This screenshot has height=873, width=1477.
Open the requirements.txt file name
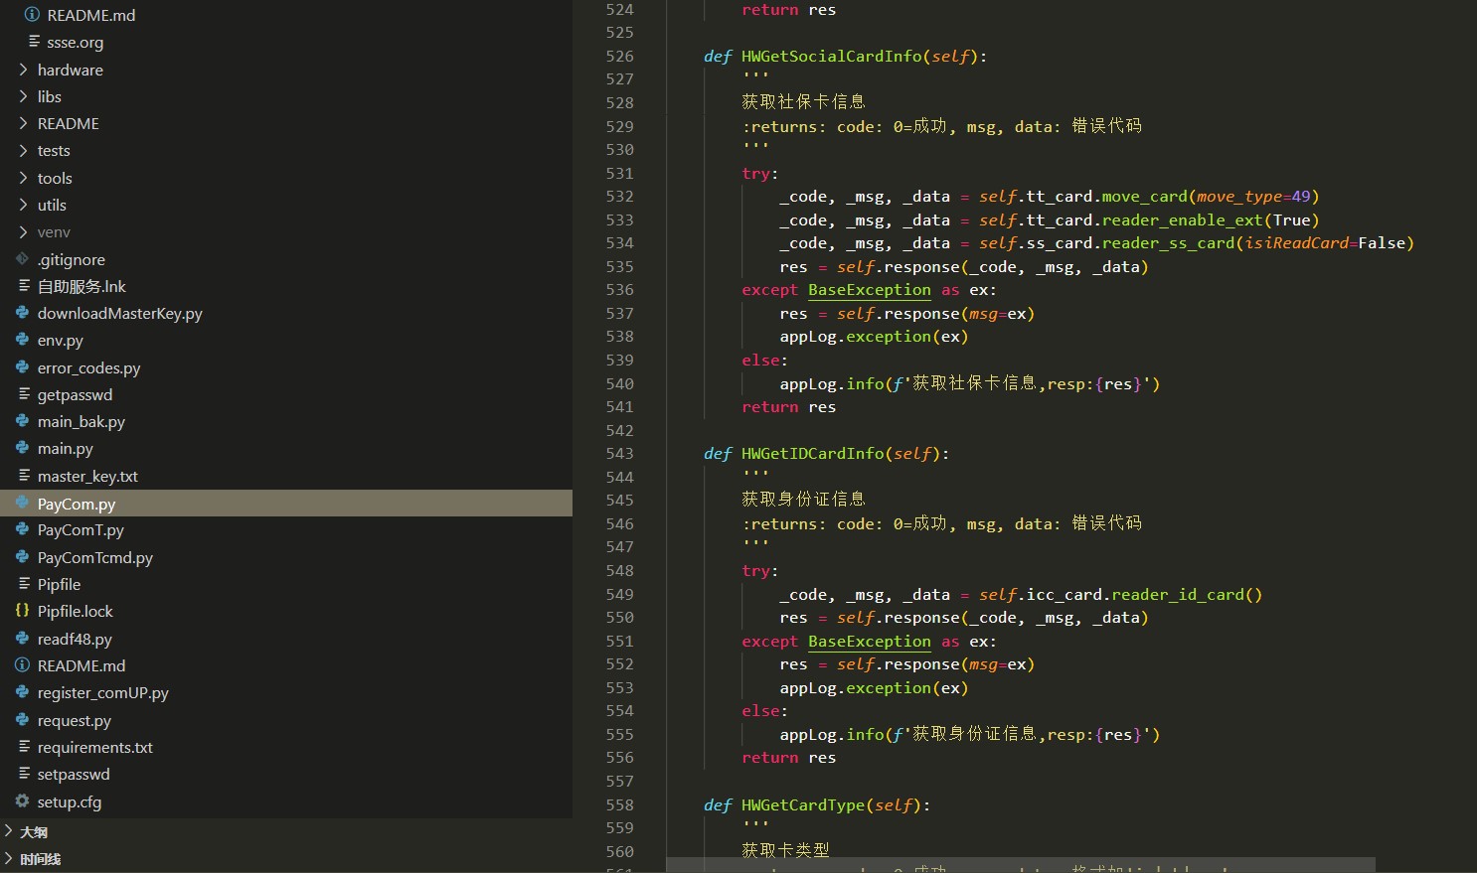[95, 747]
